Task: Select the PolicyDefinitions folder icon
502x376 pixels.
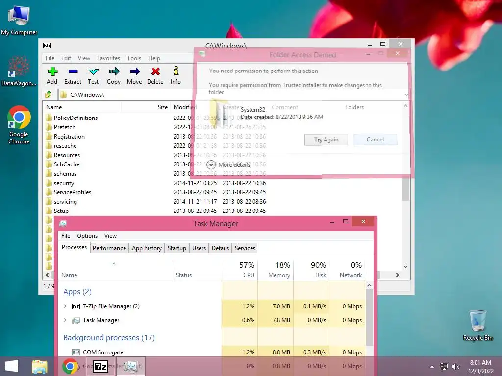Action: pyautogui.click(x=49, y=117)
